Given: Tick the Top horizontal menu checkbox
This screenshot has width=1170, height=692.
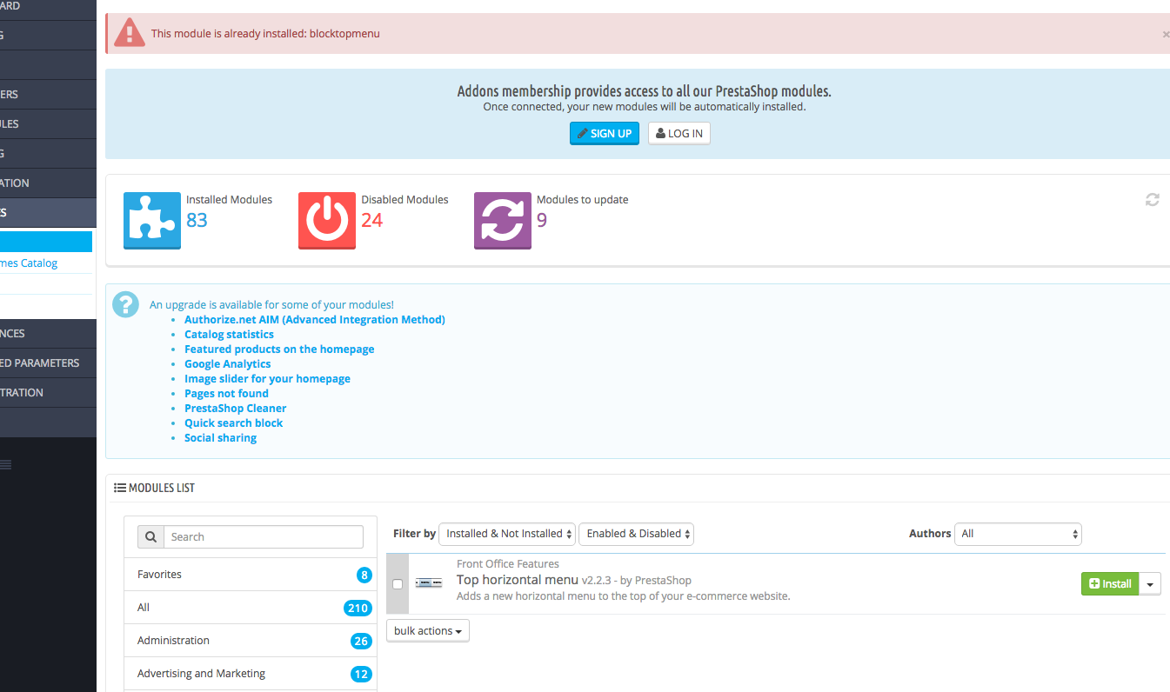Looking at the screenshot, I should 398,584.
